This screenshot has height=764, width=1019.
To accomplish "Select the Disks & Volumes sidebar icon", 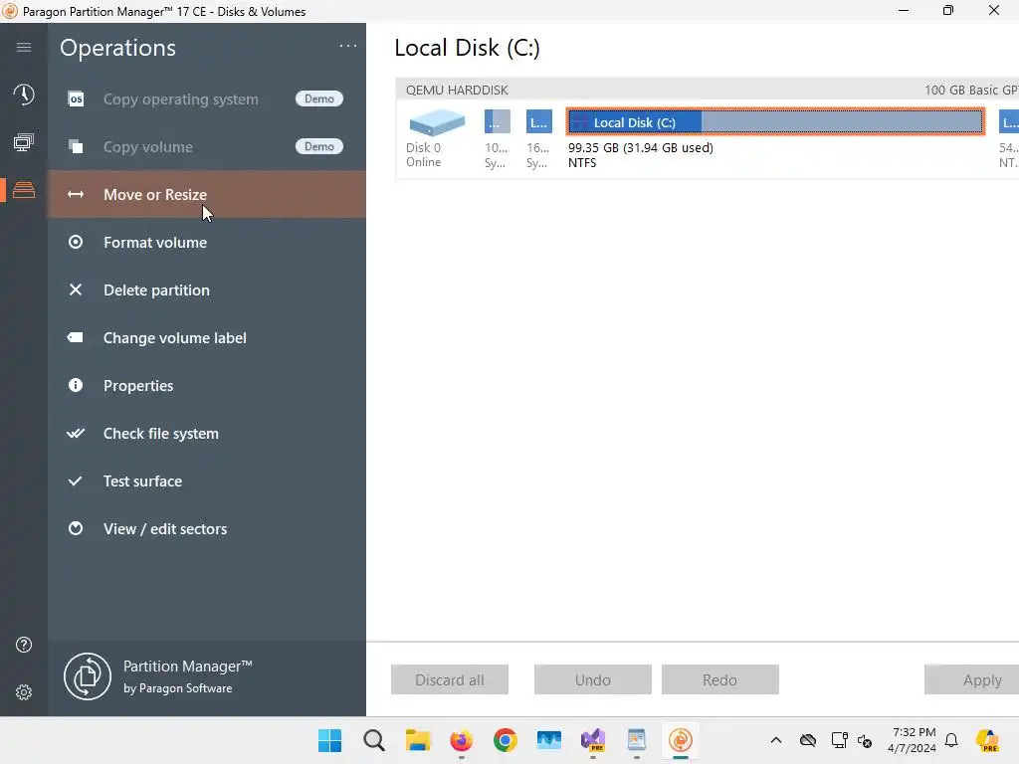I will point(24,190).
